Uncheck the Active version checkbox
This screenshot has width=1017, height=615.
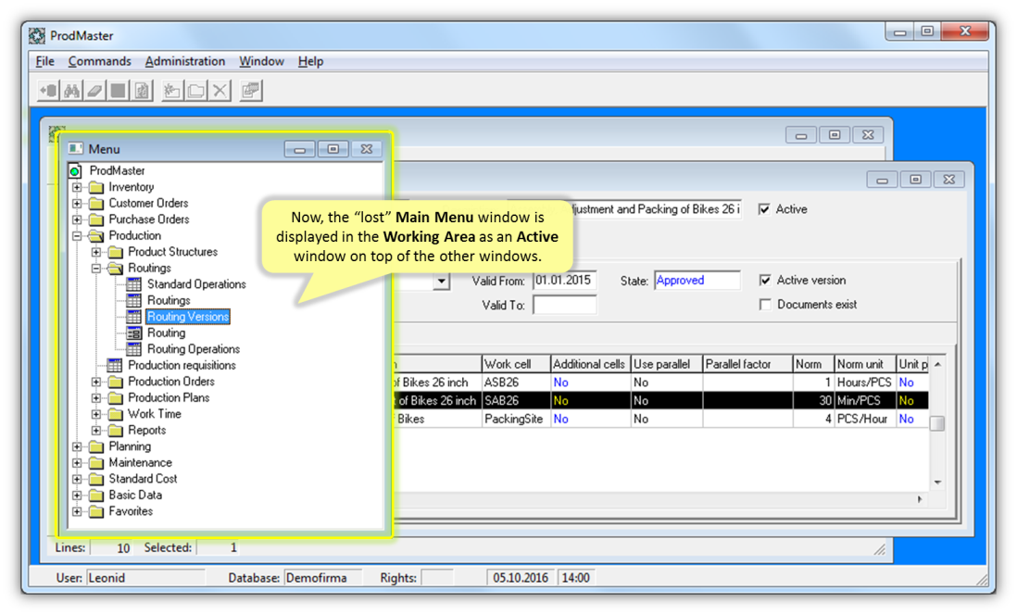pyautogui.click(x=765, y=281)
